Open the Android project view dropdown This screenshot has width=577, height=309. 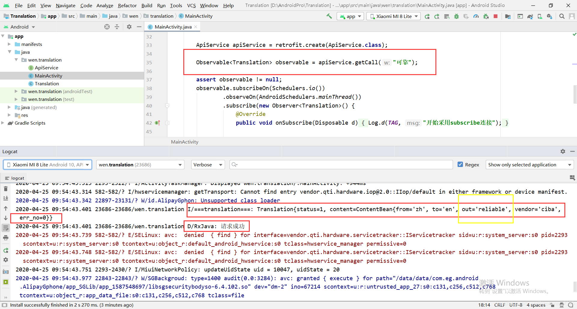coord(20,27)
